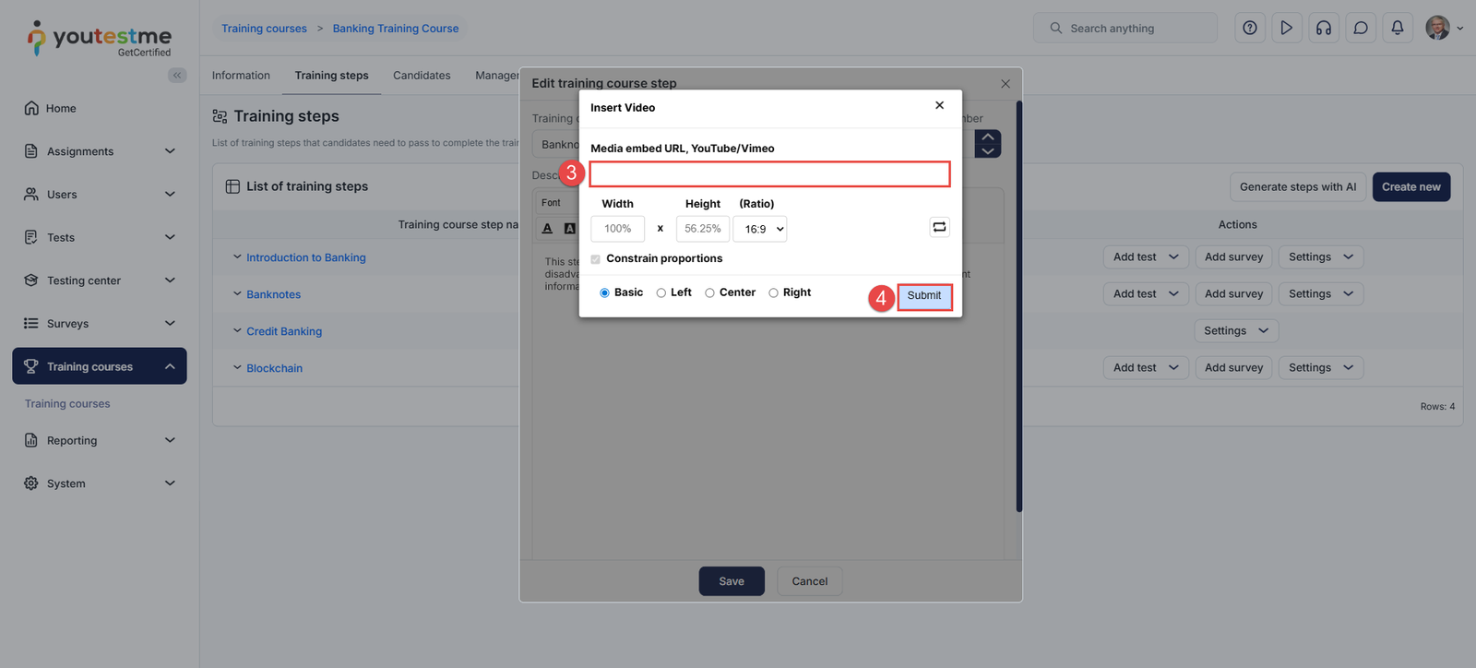The image size is (1476, 668).
Task: Click the Media embed URL input field
Action: (769, 174)
